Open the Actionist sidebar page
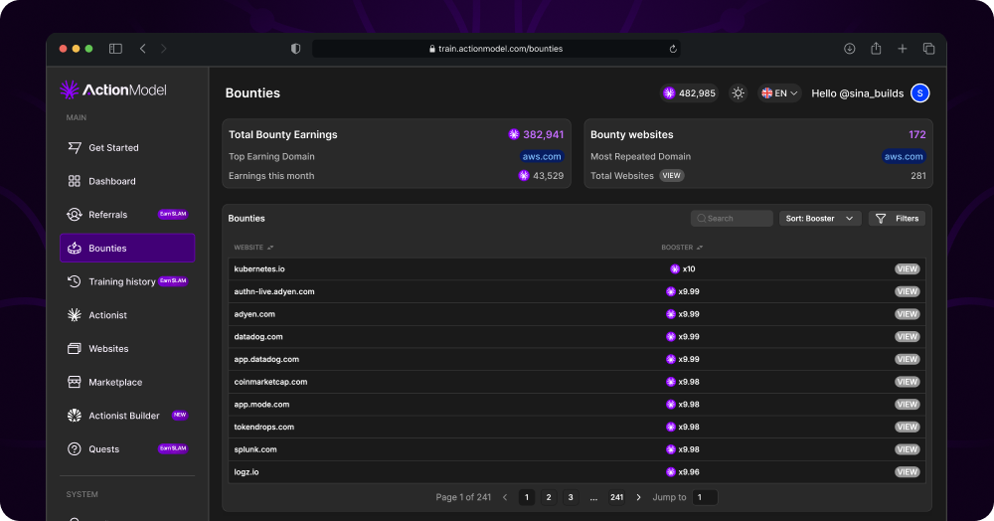The height and width of the screenshot is (521, 994). tap(127, 315)
